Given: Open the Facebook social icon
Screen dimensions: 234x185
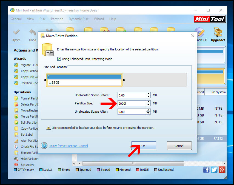Looking at the screenshot, I should pos(206,170).
